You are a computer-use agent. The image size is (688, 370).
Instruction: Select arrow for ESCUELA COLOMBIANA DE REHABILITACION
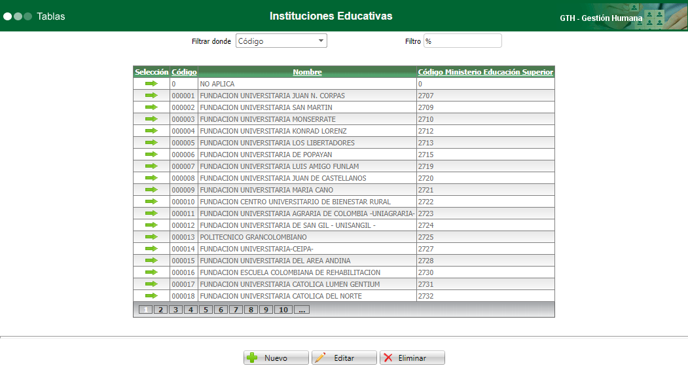tap(151, 272)
